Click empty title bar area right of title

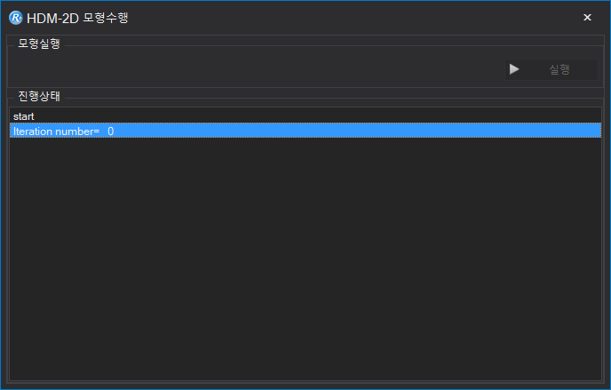pyautogui.click(x=351, y=18)
